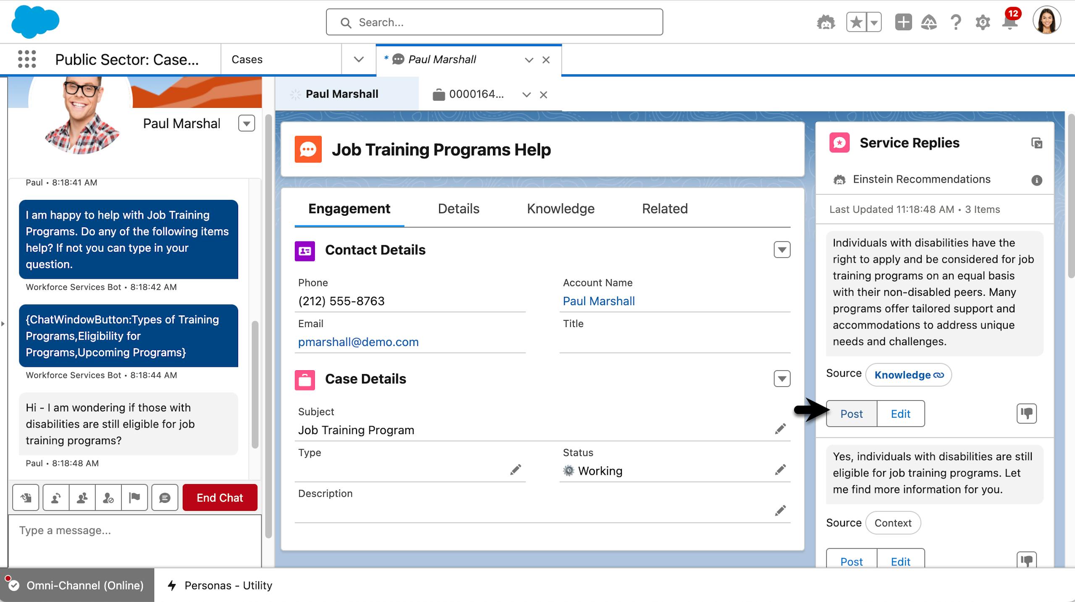Collapse the Contact Details section
Image resolution: width=1075 pixels, height=602 pixels.
point(782,250)
